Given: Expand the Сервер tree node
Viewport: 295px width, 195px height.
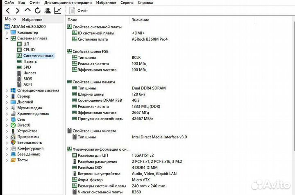Looking at the screenshot, I should tap(7, 96).
